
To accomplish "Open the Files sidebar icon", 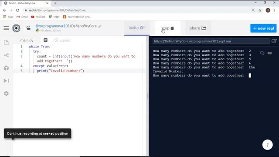I will tap(6, 42).
